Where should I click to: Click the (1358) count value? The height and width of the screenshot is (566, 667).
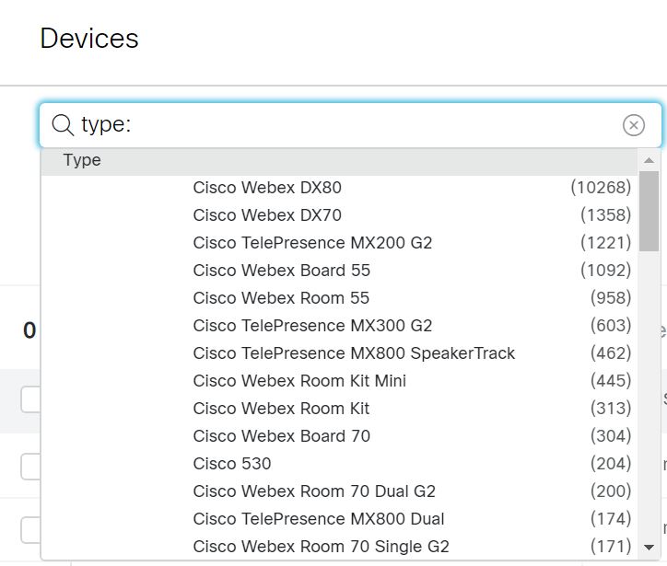pyautogui.click(x=606, y=215)
